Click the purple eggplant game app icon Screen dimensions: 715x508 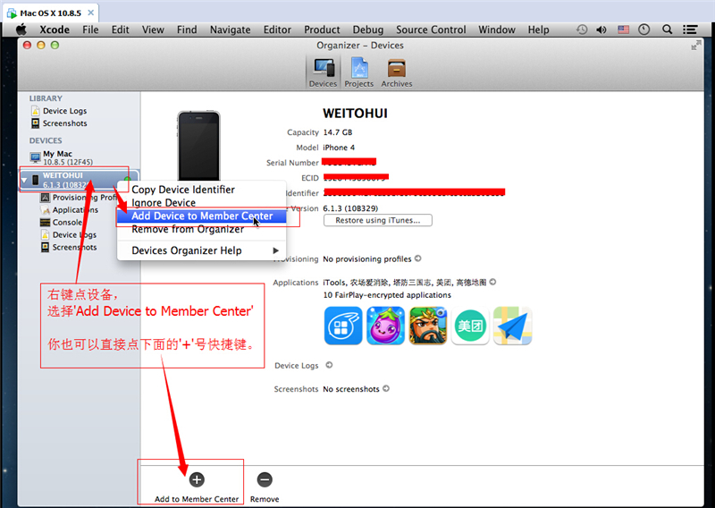point(385,326)
